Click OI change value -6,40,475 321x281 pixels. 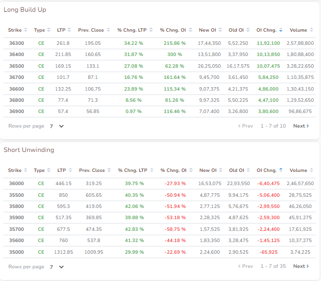[268, 184]
